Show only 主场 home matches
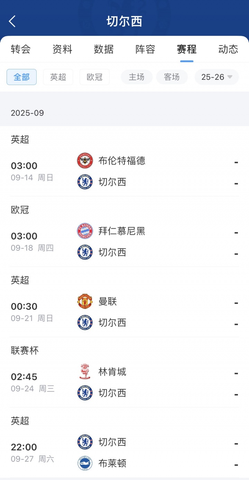This screenshot has width=249, height=480. pos(137,77)
